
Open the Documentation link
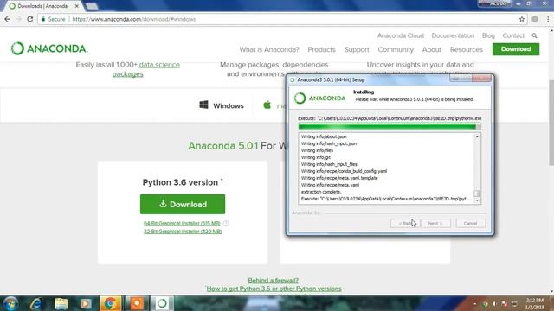point(453,35)
